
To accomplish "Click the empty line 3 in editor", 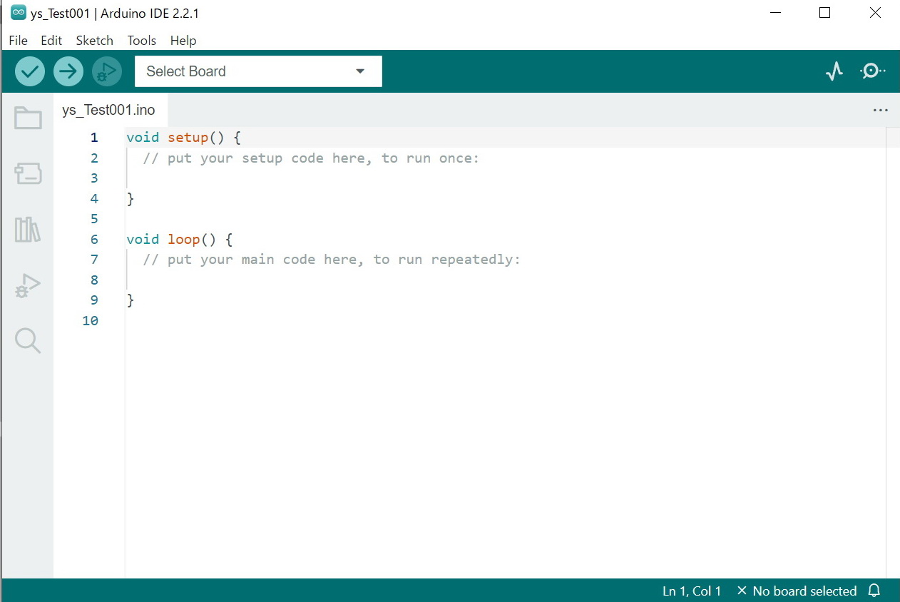I will tap(505, 178).
